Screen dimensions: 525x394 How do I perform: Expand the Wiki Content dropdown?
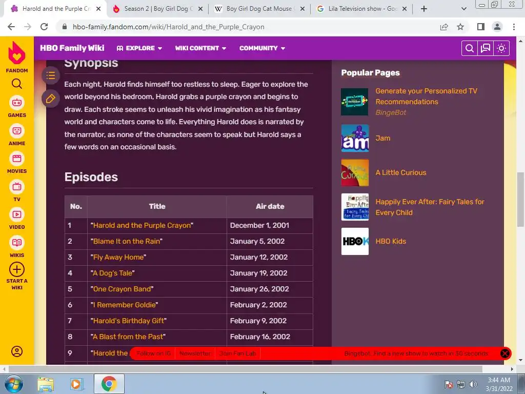tap(200, 48)
